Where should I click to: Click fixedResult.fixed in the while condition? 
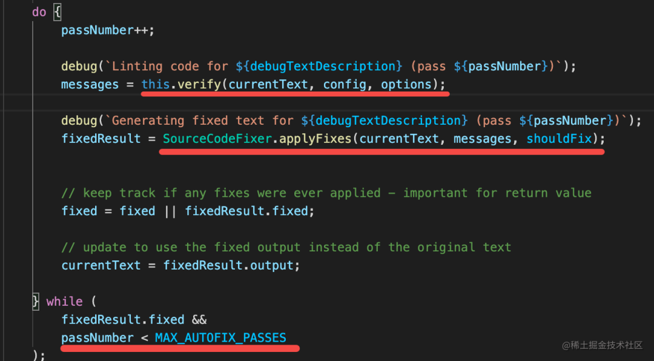click(122, 320)
